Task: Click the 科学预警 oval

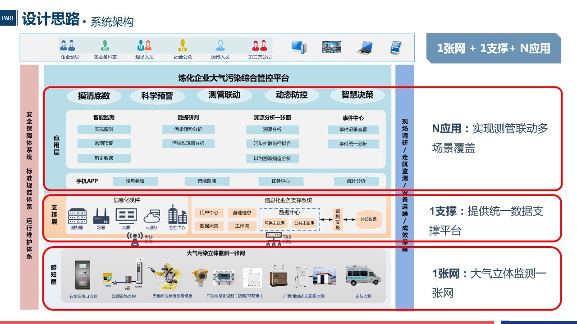Action: tap(157, 96)
